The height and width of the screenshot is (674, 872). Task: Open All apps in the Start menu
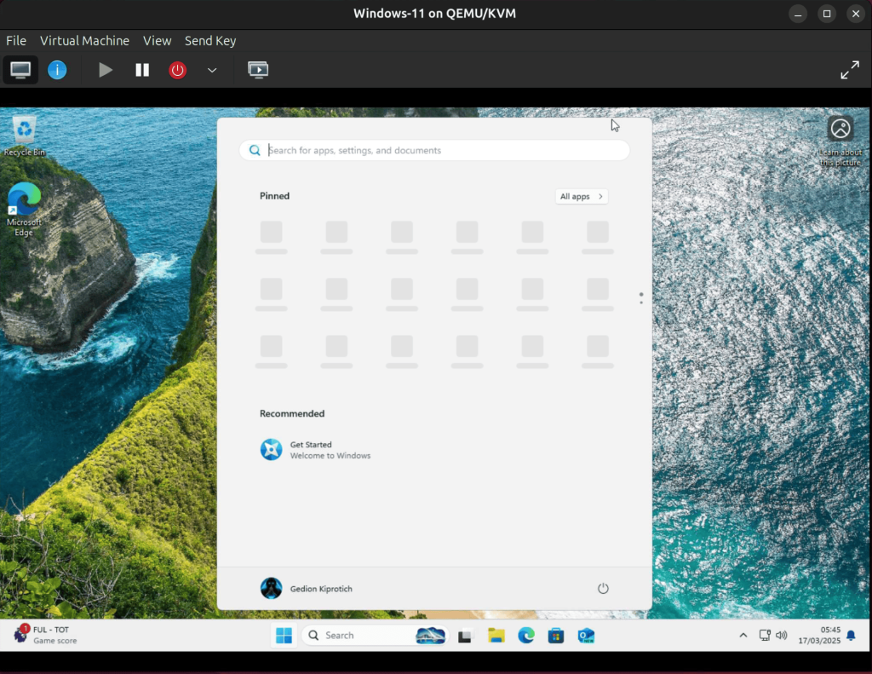(x=581, y=196)
